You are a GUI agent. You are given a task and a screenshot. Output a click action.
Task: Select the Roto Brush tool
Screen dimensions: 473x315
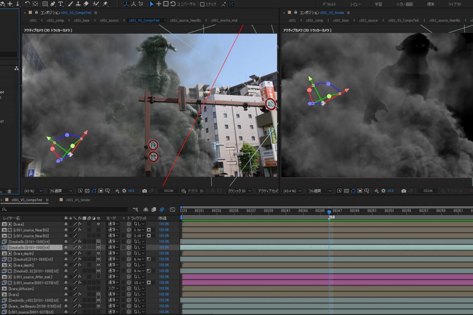pos(96,4)
